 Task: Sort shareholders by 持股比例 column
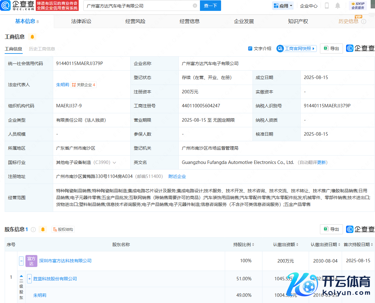click(x=244, y=245)
